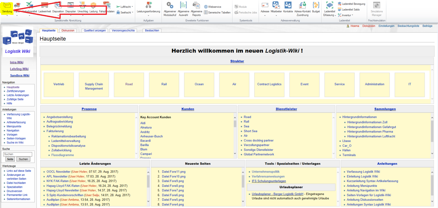The image size is (438, 208).
Task: Open the dropdown arrow under Verkehrsmittel
Action: coord(29,15)
